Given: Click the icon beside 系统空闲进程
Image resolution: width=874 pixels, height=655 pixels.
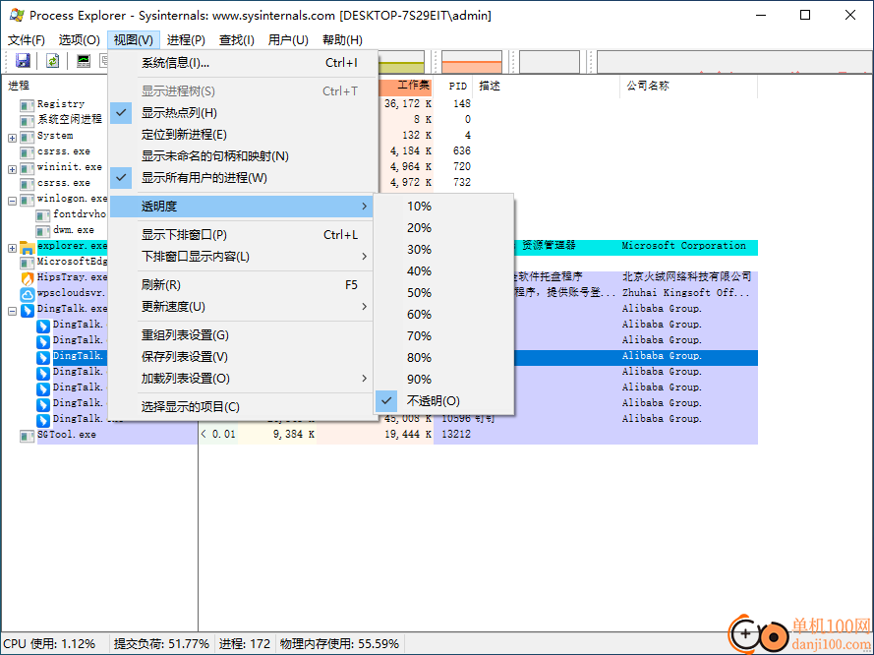Looking at the screenshot, I should [x=27, y=120].
